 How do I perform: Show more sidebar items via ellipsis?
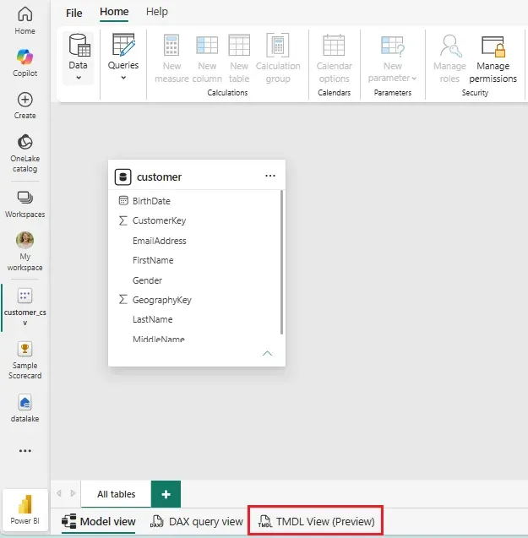pyautogui.click(x=24, y=450)
